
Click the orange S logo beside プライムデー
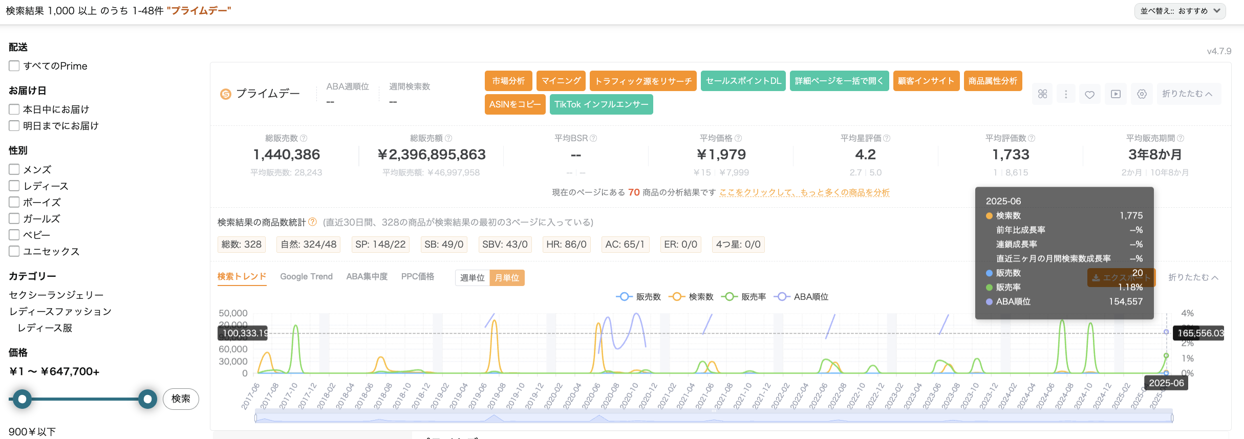[x=225, y=94]
